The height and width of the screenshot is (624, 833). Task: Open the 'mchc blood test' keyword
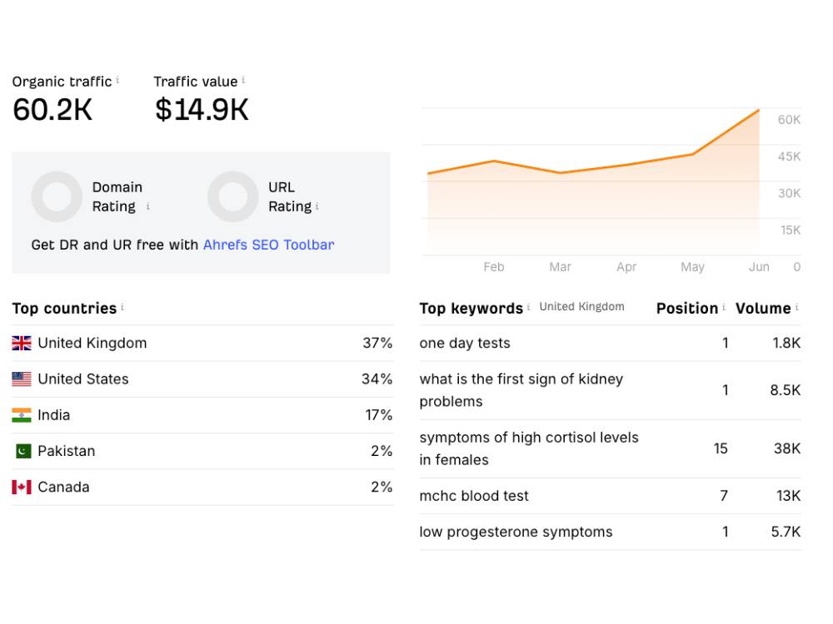[474, 496]
